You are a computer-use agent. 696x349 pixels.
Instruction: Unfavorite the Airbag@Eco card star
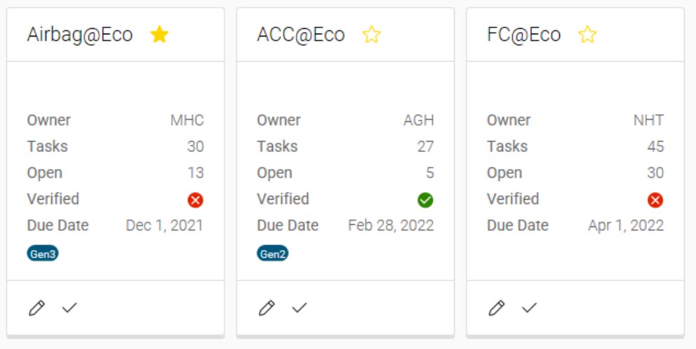[159, 34]
